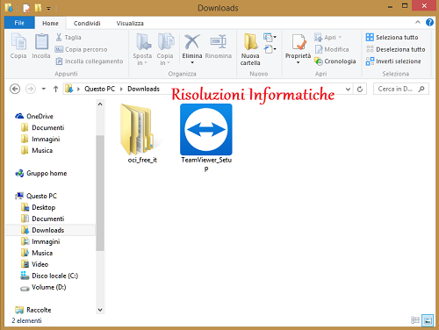The width and height of the screenshot is (439, 330).
Task: Open Musica under Questo PC
Action: (x=37, y=253)
